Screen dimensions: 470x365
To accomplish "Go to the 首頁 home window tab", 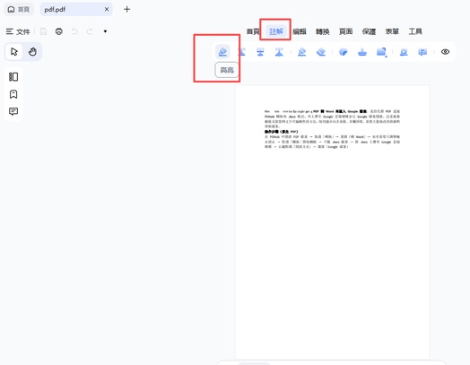I will tap(19, 9).
